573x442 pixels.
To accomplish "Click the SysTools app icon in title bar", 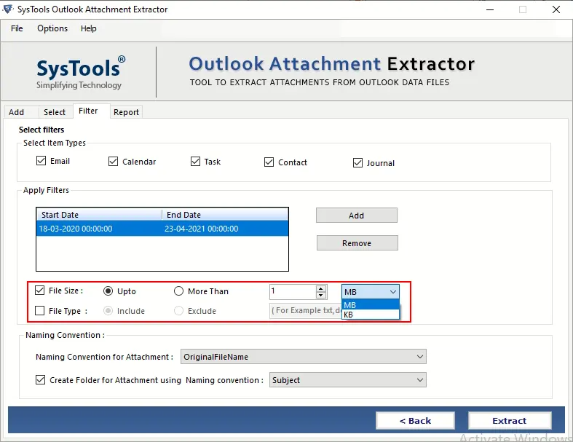I will [x=8, y=9].
